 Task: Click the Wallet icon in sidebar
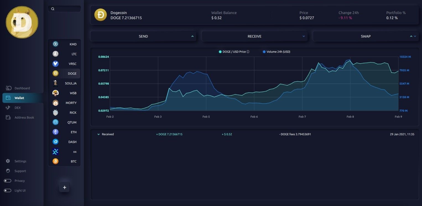(x=8, y=98)
